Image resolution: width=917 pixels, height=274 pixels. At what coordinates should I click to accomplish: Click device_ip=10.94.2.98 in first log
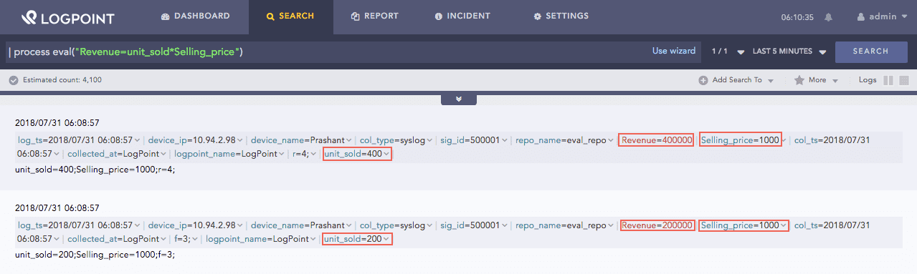click(192, 140)
